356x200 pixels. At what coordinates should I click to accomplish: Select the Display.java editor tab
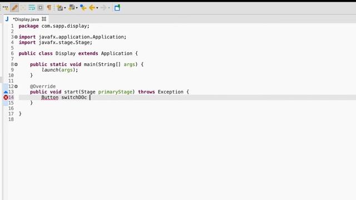(26, 19)
